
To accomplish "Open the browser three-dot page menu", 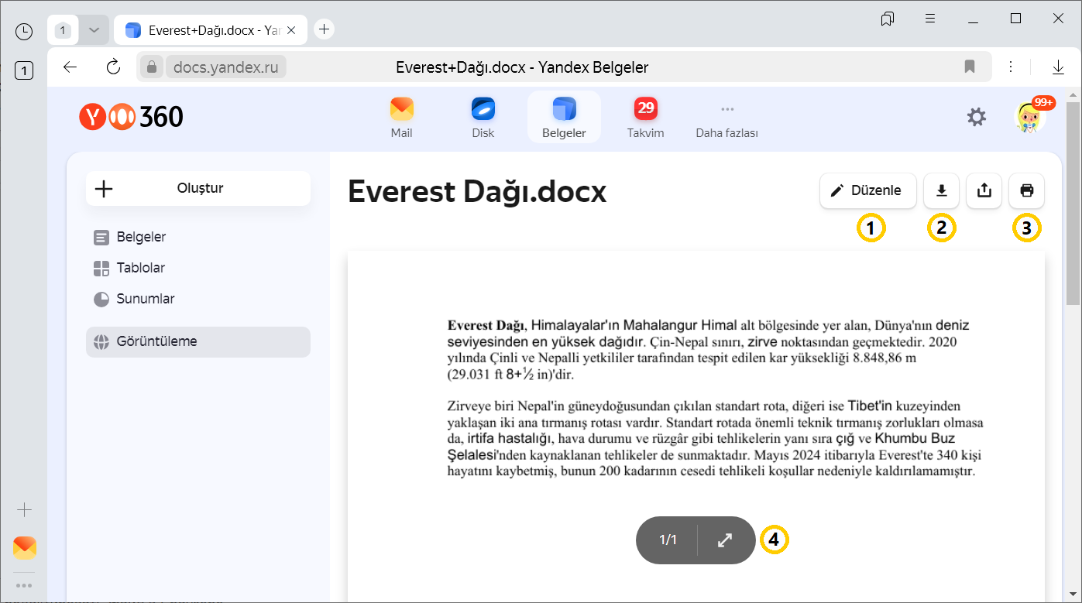I will (x=1011, y=67).
